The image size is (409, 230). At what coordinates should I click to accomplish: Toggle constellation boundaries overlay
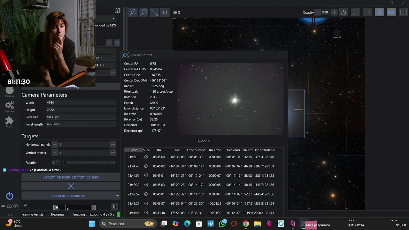click(356, 12)
